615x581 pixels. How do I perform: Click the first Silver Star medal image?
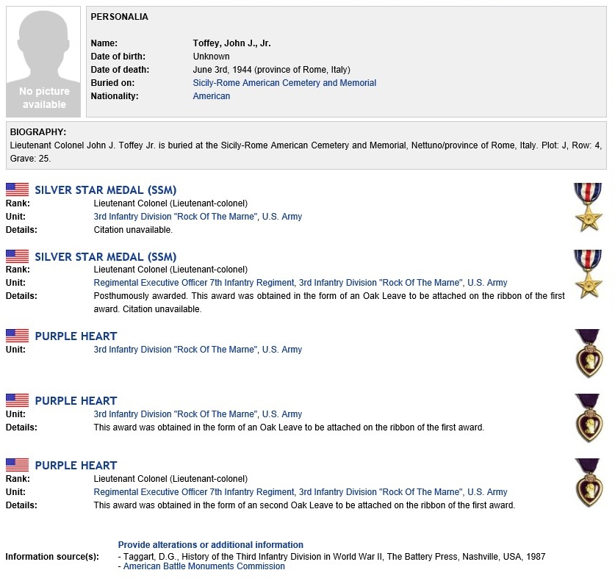pyautogui.click(x=588, y=207)
